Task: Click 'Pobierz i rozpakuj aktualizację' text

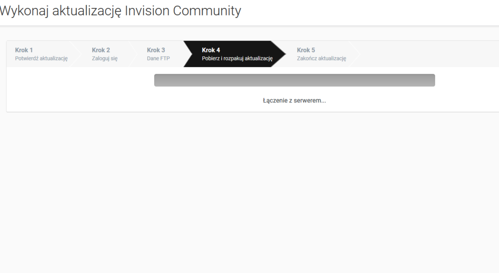Action: coord(237,58)
